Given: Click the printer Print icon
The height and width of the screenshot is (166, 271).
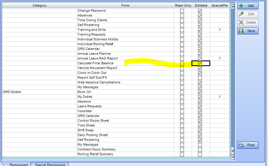Looking at the screenshot, I should coord(242,145).
